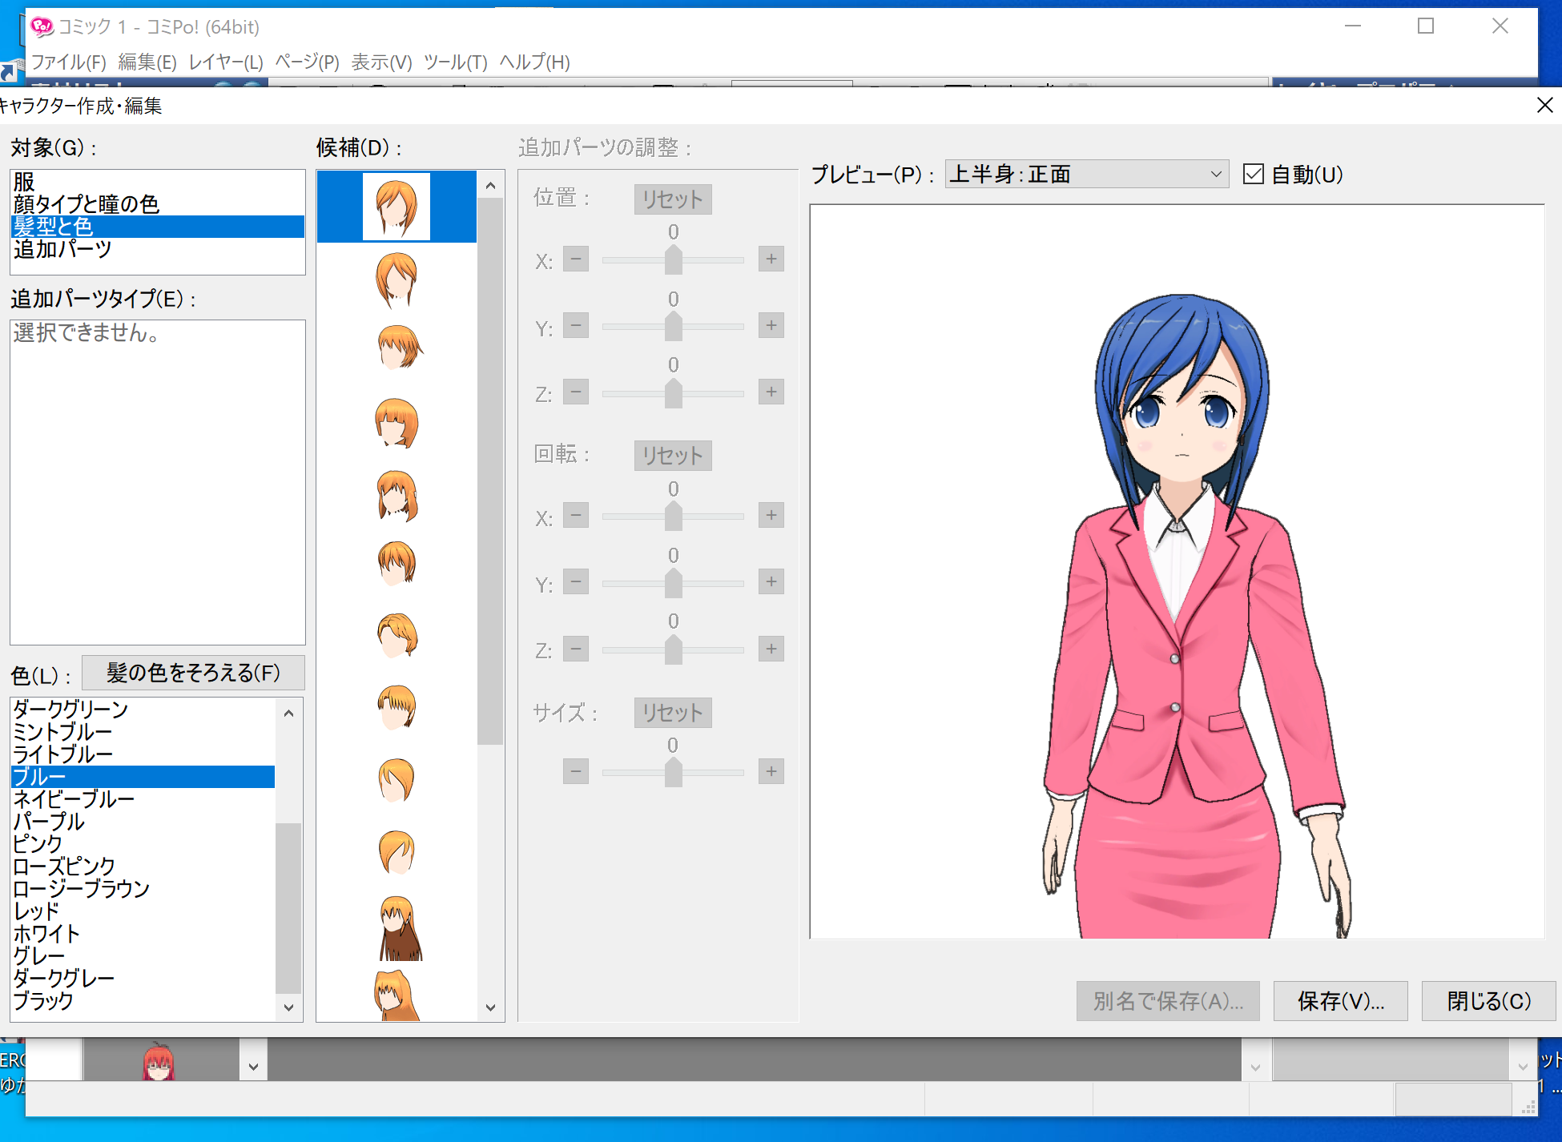Screen dimensions: 1562x1142
Task: Expand the dropdown next to the red-haired character
Action: (x=253, y=1066)
